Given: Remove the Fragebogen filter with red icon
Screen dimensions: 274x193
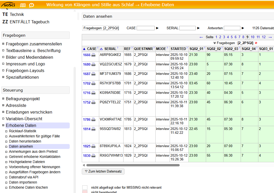Looking at the screenshot, I should coord(256,43).
